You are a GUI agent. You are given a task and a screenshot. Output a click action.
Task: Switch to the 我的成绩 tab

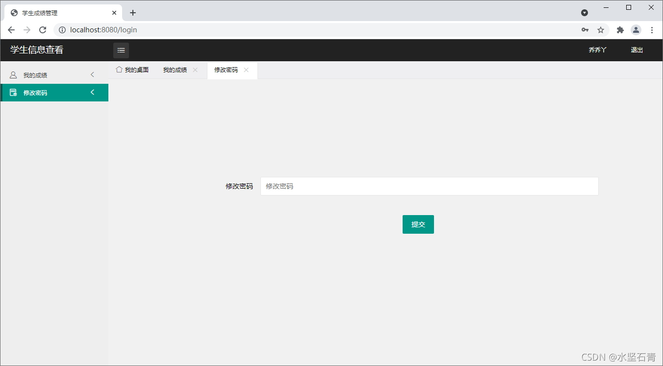click(174, 70)
